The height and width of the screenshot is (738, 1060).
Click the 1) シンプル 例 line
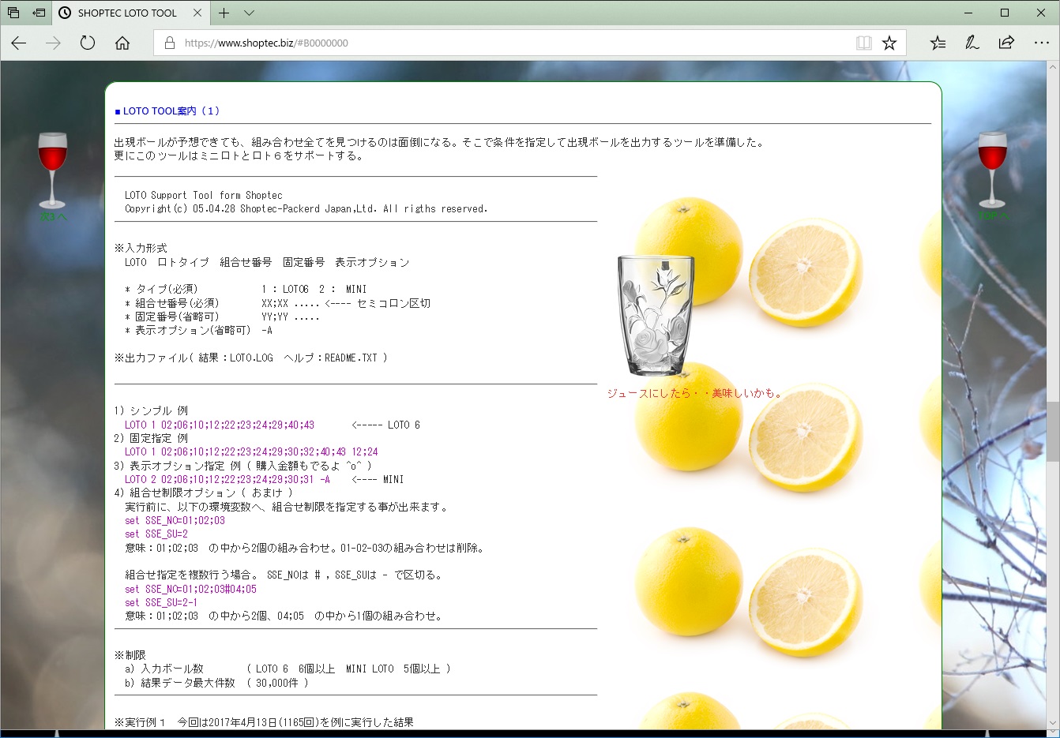coord(151,410)
